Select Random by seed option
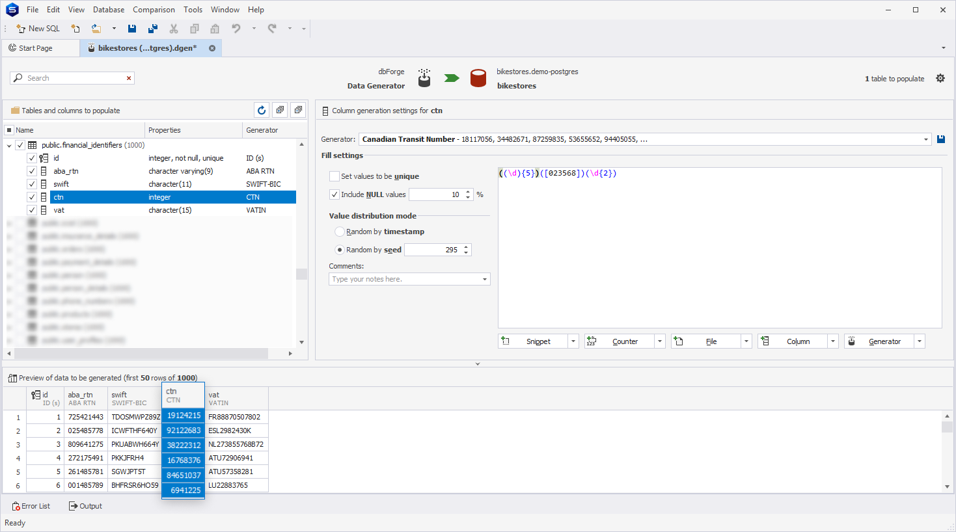Image resolution: width=956 pixels, height=532 pixels. 340,250
